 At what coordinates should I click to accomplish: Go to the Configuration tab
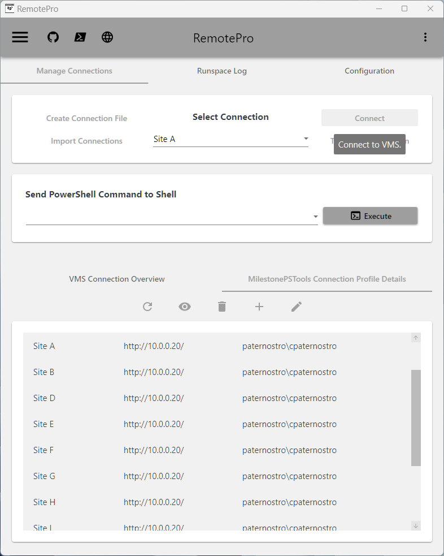[x=369, y=71]
